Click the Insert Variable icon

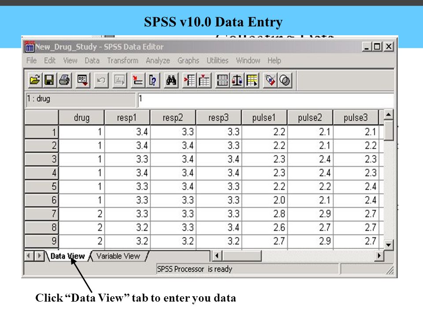click(204, 80)
